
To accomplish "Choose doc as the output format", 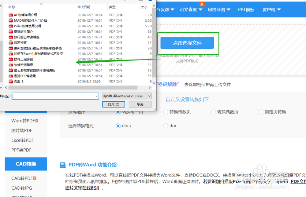I will click(166, 126).
